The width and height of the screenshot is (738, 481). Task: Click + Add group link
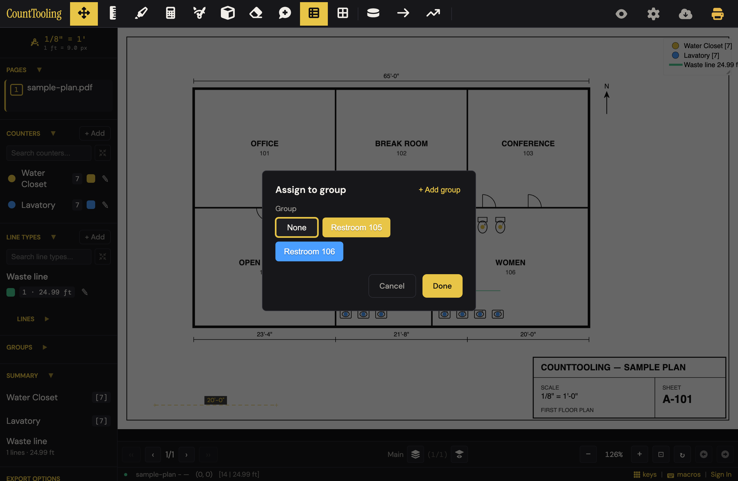(439, 190)
